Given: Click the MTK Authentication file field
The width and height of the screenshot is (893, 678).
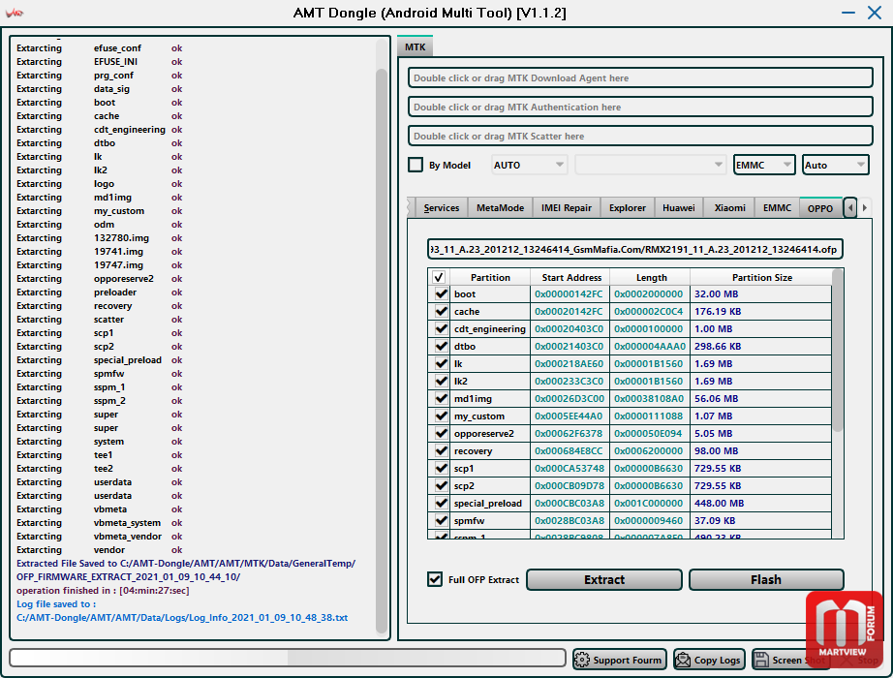Looking at the screenshot, I should (640, 108).
